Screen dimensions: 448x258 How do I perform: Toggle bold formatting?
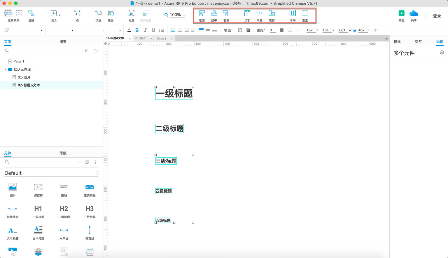137,30
